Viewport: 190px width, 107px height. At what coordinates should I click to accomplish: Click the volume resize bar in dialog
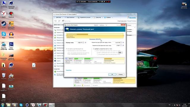(95, 36)
